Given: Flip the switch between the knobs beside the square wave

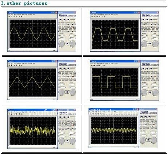Looking at the screenshot, I should [x=149, y=92].
